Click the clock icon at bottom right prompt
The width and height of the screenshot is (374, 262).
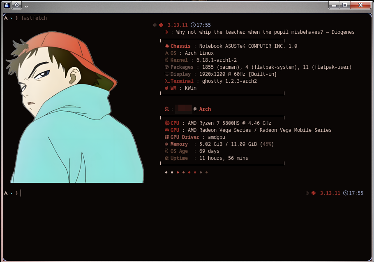346,193
